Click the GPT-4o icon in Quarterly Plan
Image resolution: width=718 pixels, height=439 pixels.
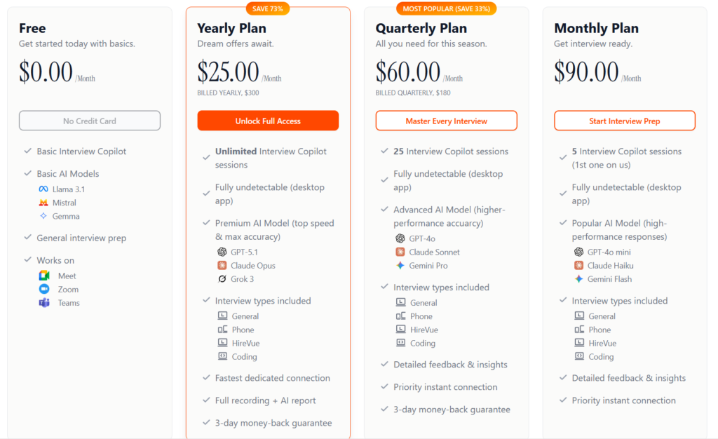[401, 238]
